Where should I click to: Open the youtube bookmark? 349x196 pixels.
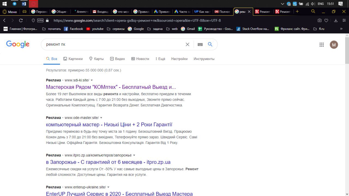click(95, 29)
